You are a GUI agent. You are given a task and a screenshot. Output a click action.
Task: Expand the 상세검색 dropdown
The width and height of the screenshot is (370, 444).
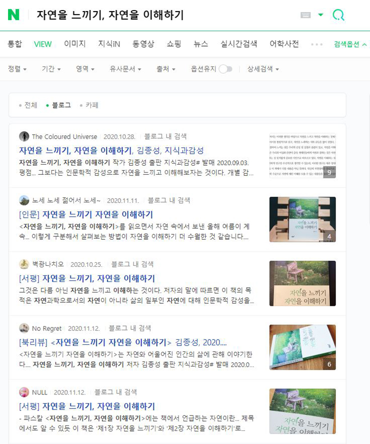(x=263, y=69)
